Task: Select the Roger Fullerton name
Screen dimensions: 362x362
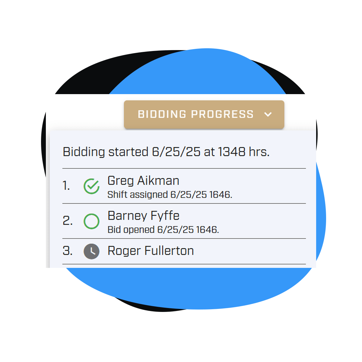Action: tap(151, 251)
